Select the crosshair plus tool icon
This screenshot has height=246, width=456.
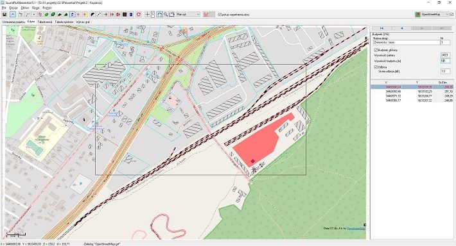(148, 14)
